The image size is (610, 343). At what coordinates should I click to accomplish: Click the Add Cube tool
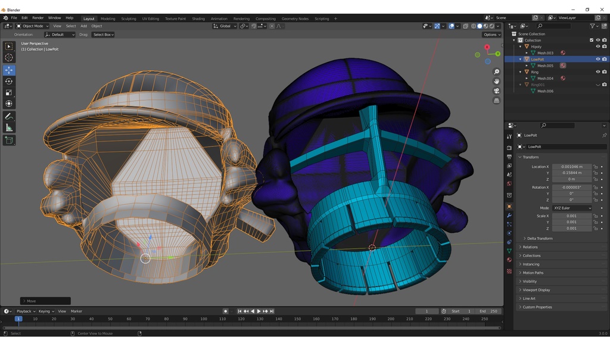coord(9,140)
